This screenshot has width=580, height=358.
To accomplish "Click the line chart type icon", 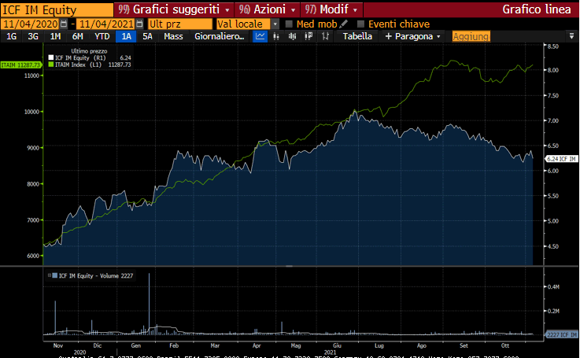I will click(260, 36).
